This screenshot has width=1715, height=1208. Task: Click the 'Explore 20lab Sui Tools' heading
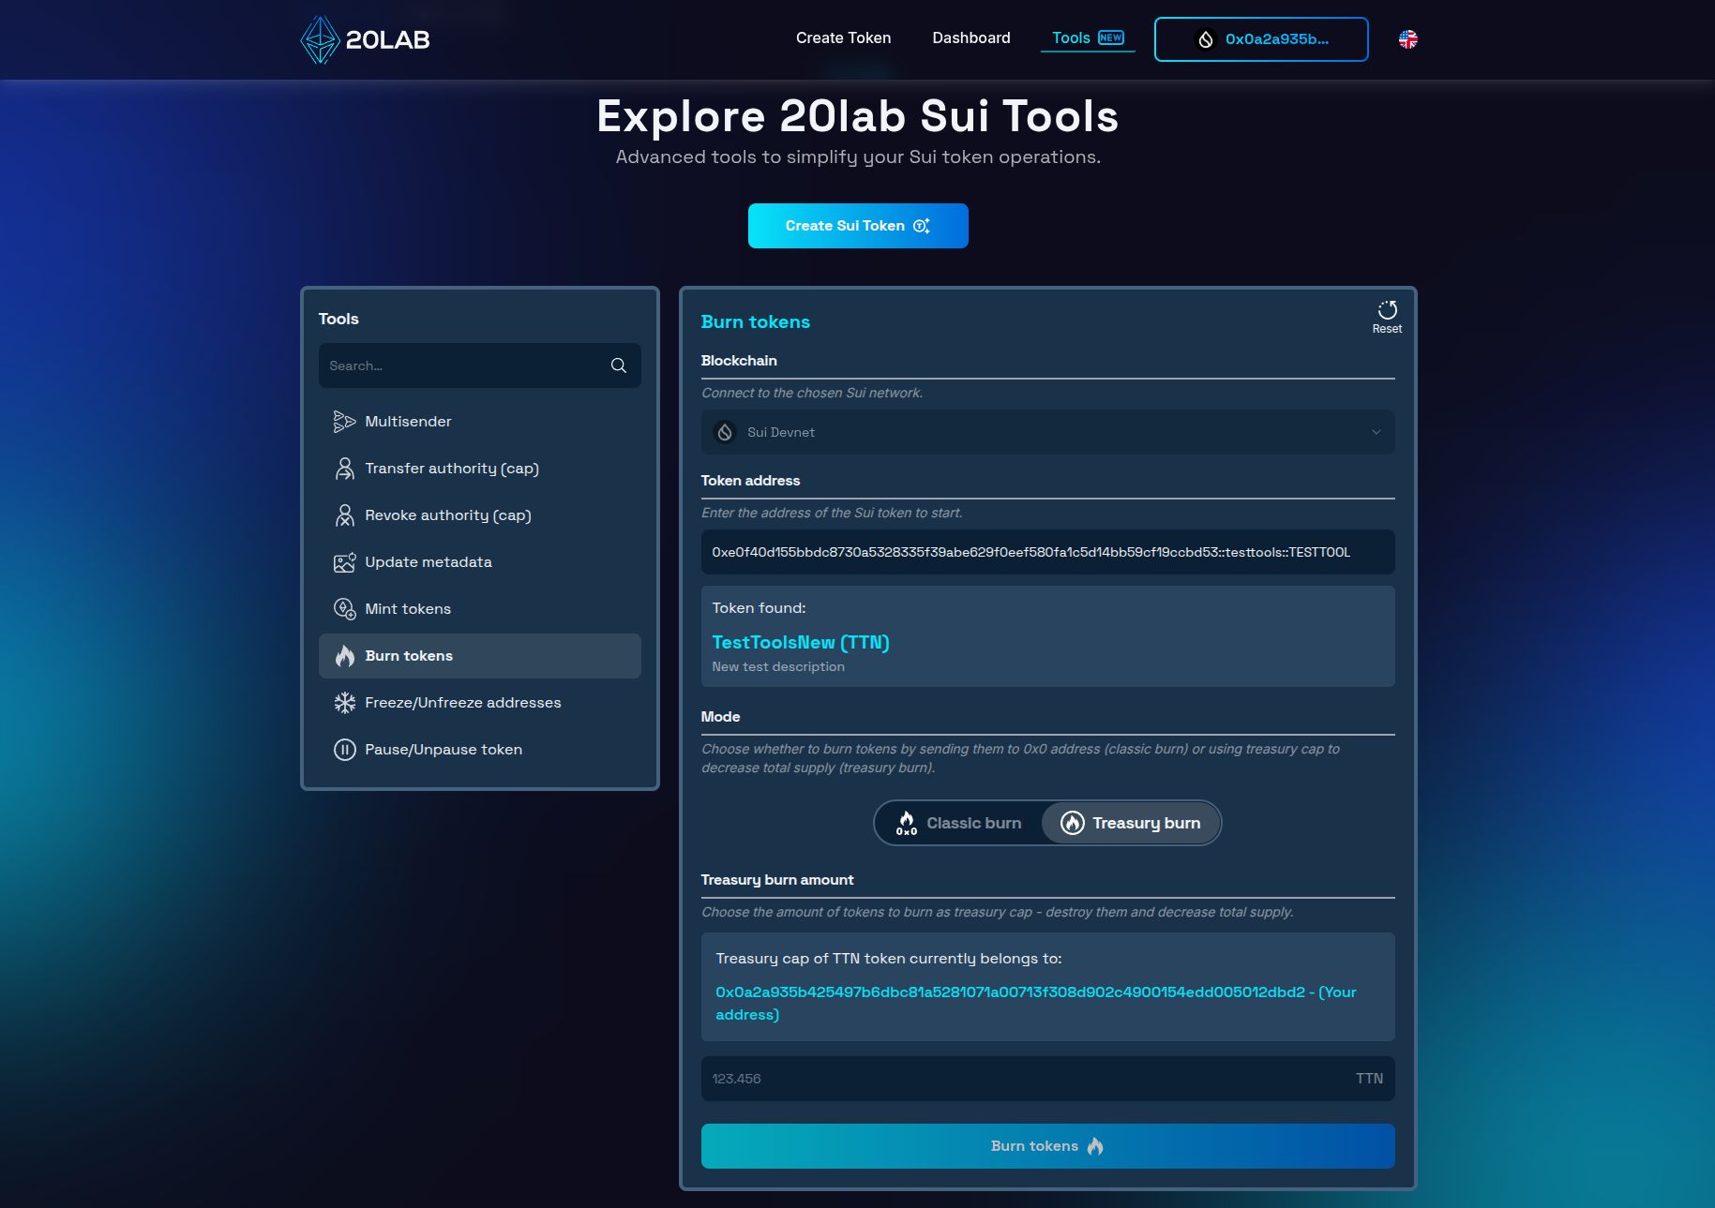coord(857,116)
